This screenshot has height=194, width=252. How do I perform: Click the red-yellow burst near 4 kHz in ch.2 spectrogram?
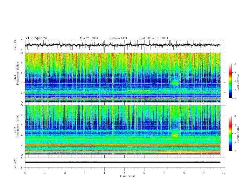click(x=175, y=135)
